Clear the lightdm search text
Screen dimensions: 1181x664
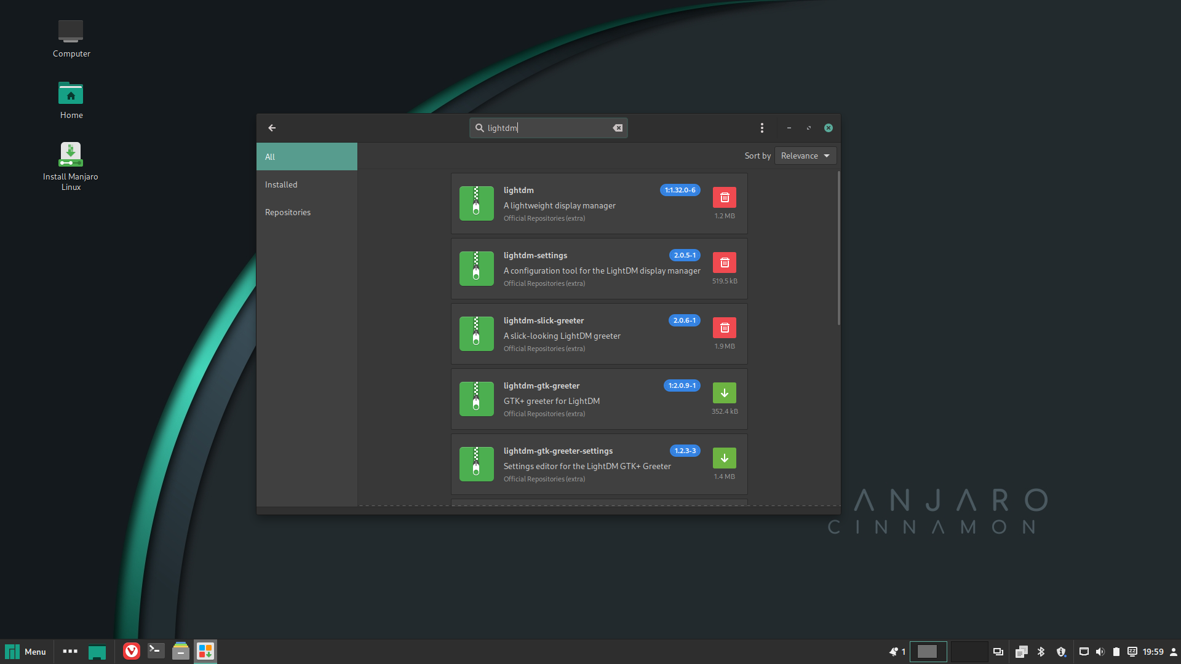pos(618,128)
